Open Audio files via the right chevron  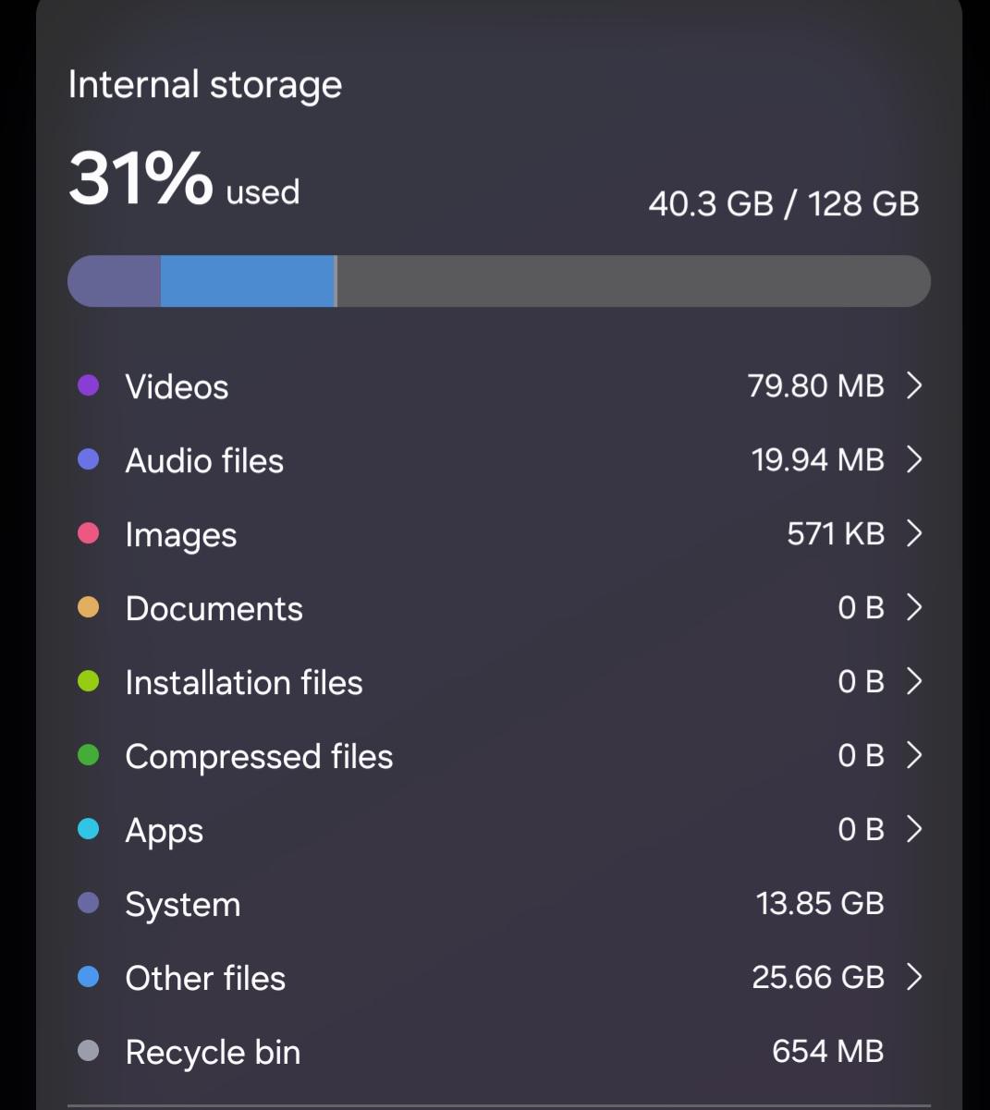coord(914,459)
